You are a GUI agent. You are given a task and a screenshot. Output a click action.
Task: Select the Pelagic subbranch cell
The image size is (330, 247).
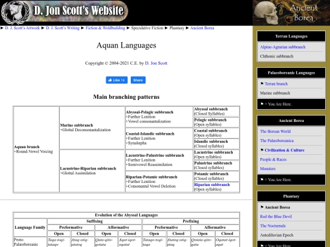(x=216, y=122)
